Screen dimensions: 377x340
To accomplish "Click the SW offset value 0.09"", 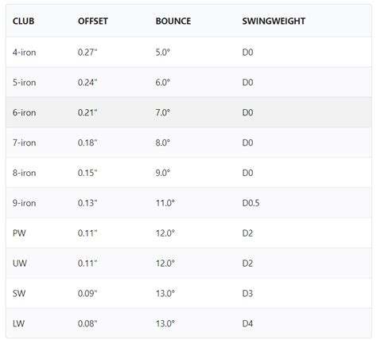I will coord(87,293).
